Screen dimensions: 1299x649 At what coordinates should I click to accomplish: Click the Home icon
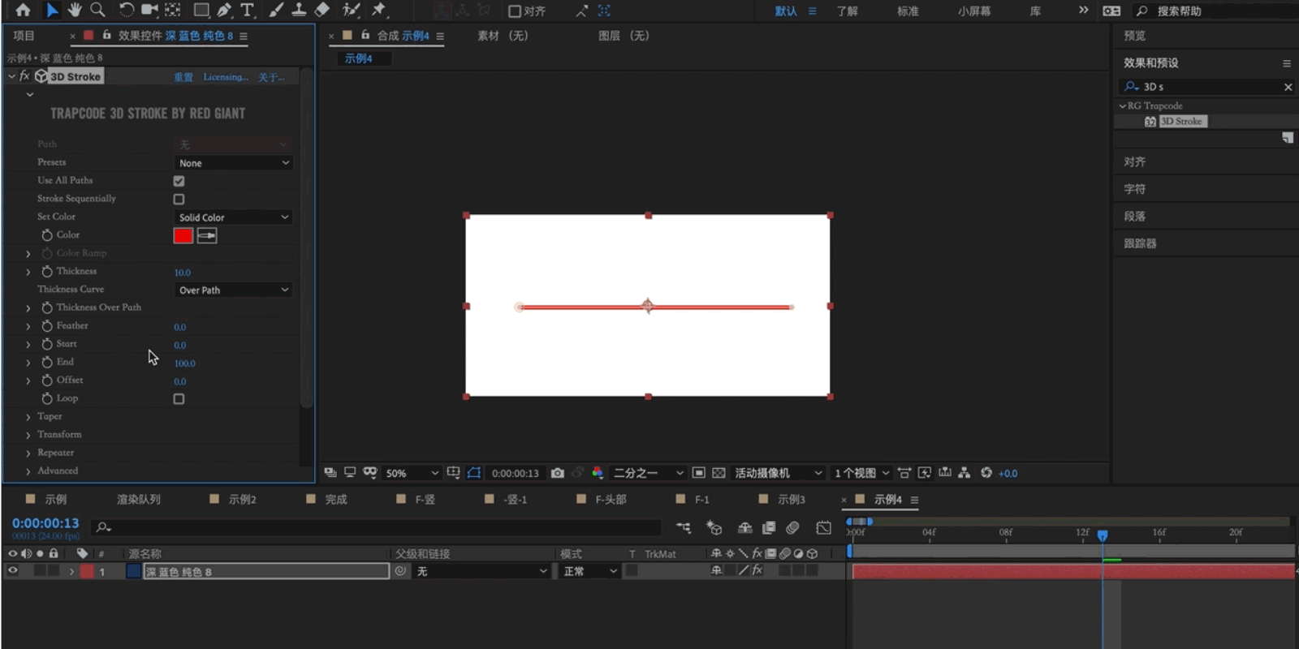(x=23, y=10)
